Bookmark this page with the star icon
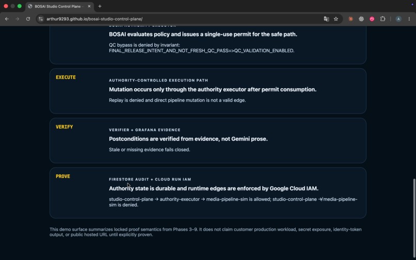The image size is (416, 260). [336, 19]
